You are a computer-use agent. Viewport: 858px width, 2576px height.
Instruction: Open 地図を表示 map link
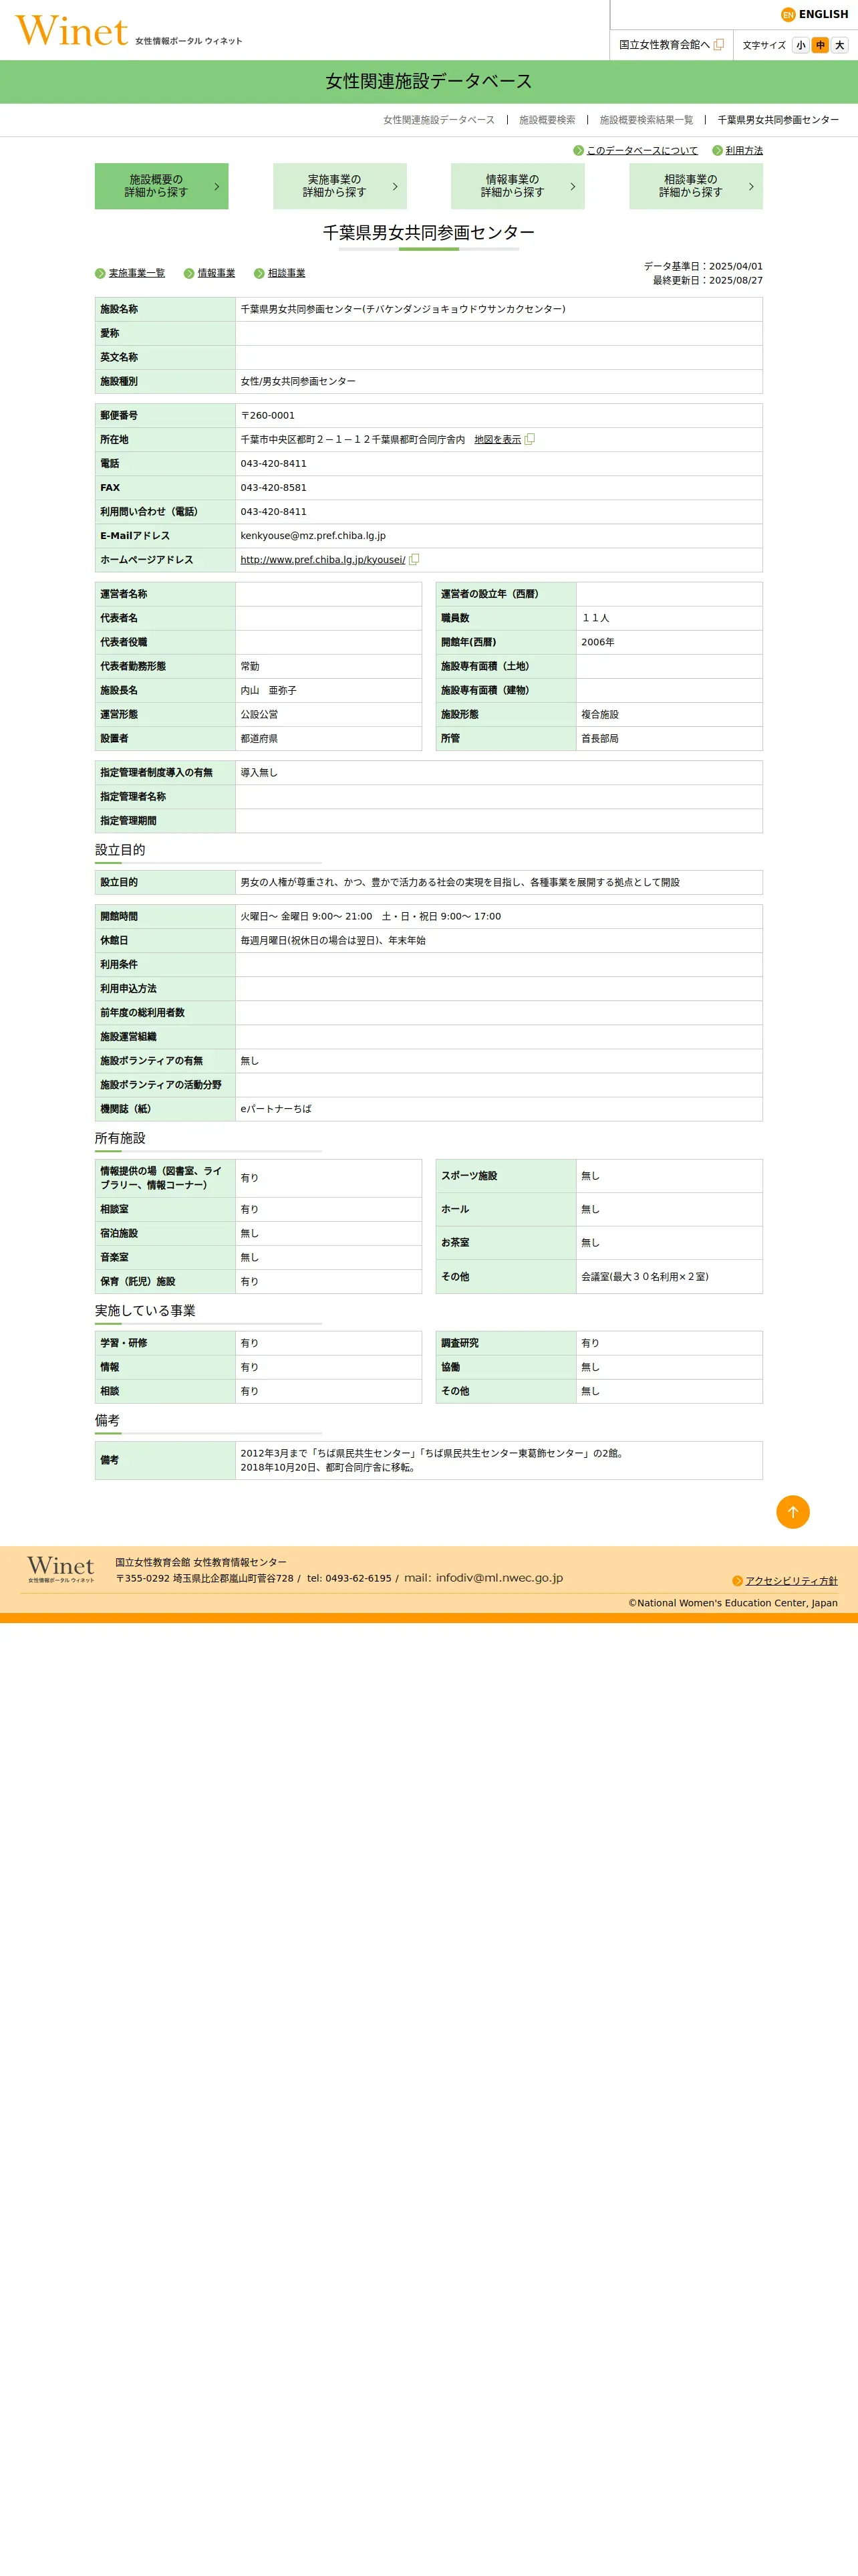[497, 440]
